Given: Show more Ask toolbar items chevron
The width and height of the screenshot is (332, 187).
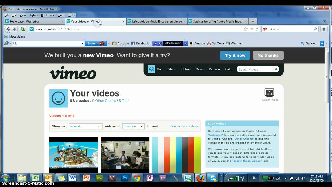Looking at the screenshot, I should click(322, 43).
